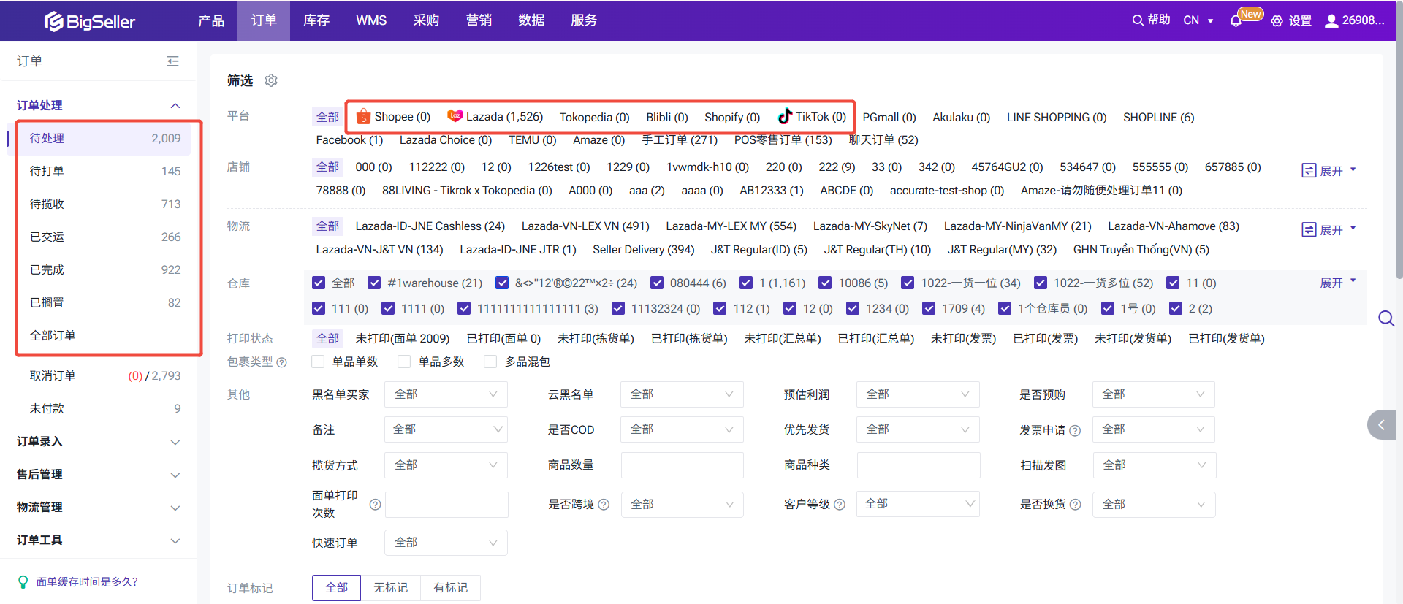
Task: Select the 有标记 order mark button
Action: (450, 587)
